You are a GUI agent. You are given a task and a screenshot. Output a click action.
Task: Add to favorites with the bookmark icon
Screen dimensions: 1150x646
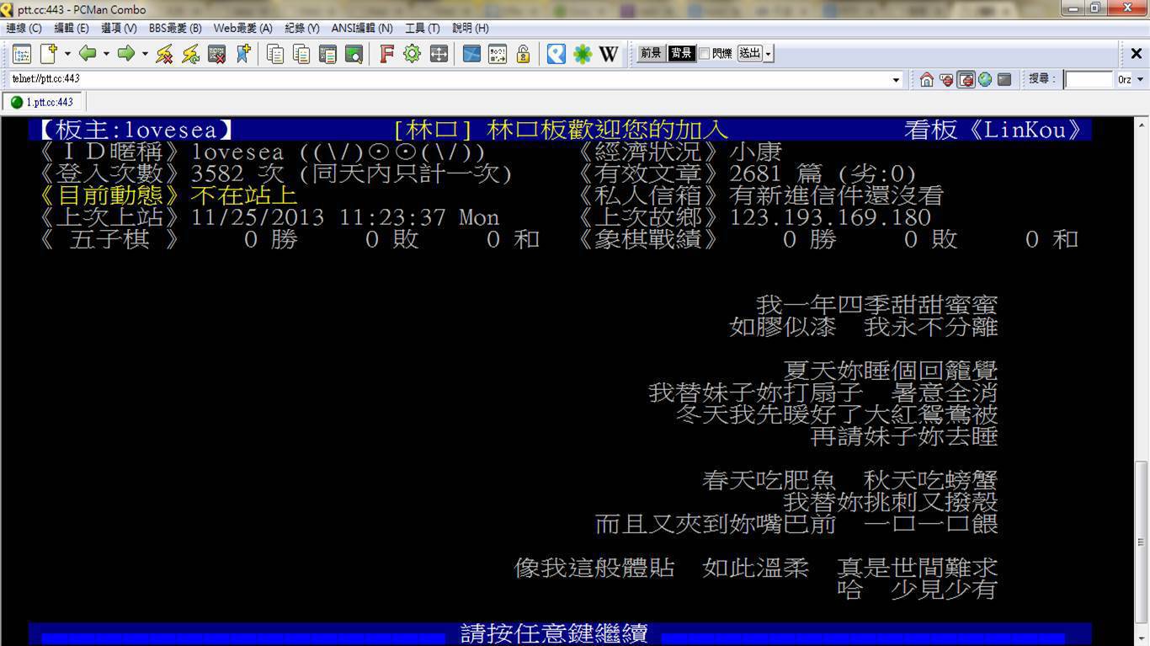coord(242,54)
